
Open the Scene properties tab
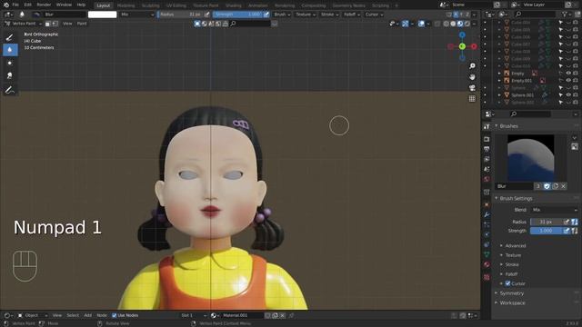click(487, 169)
